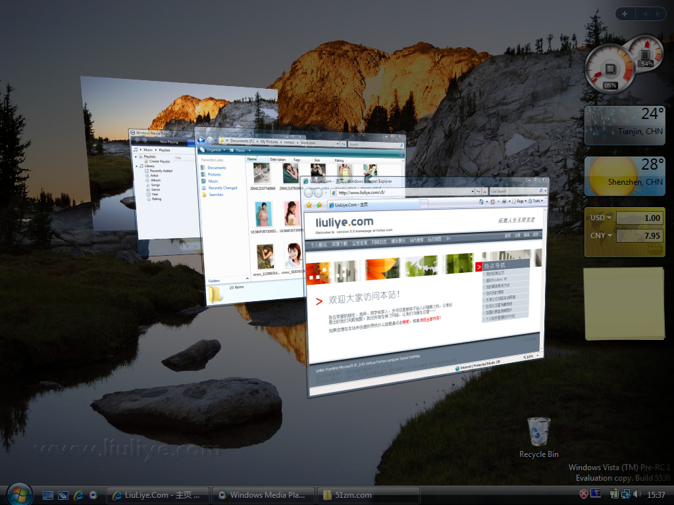Viewport: 674px width, 505px height.
Task: Click Switch between windows Quick Launch icon
Action: click(x=63, y=495)
